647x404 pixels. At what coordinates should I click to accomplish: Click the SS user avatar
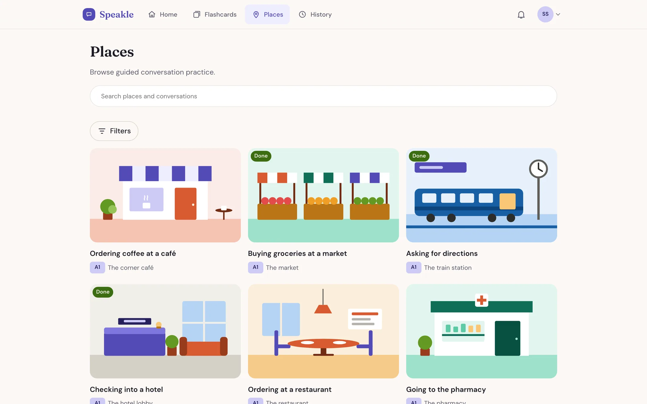(x=545, y=14)
